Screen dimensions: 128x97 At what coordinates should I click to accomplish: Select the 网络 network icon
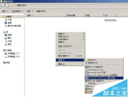(4, 63)
